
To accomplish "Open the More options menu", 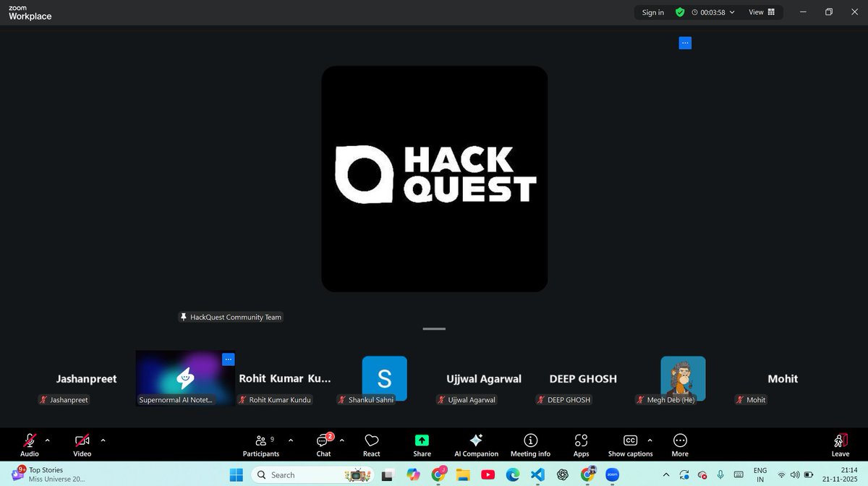I will tap(680, 445).
